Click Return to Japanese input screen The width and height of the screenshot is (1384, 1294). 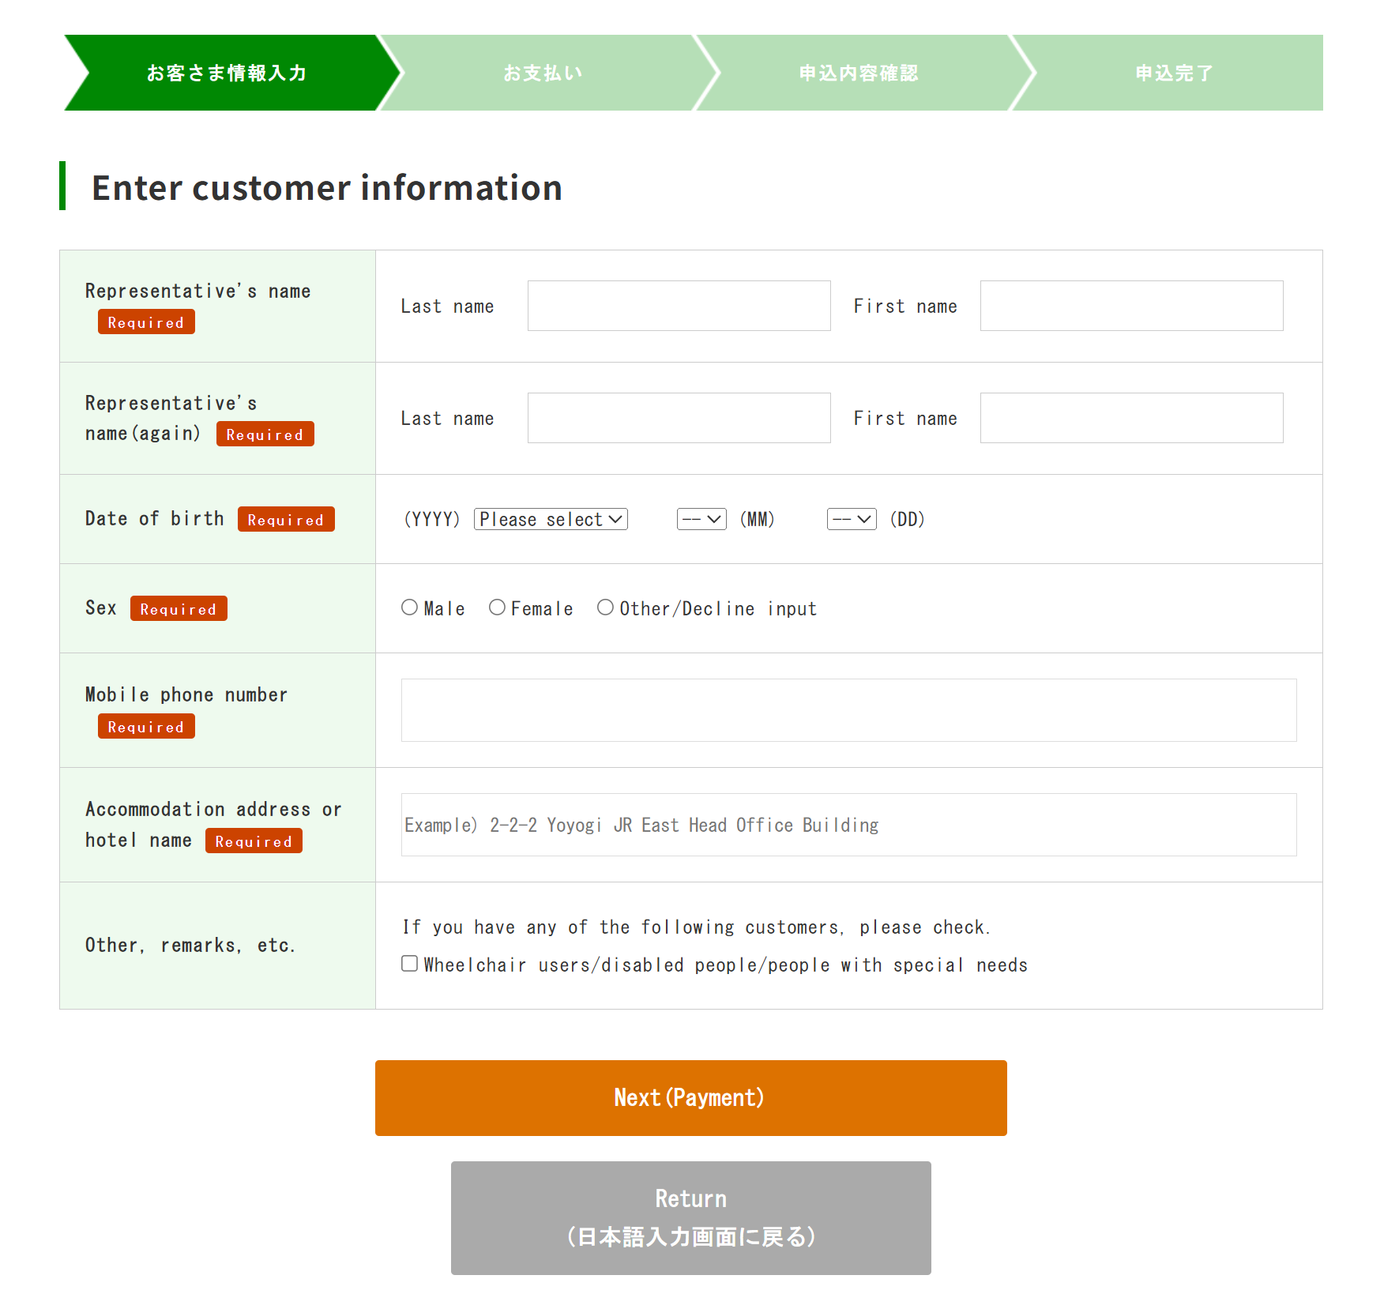[x=690, y=1217]
